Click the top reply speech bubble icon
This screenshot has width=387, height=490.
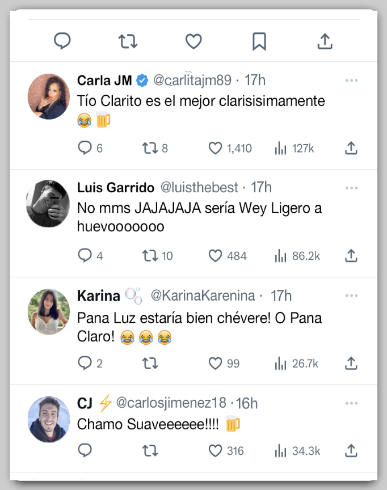pyautogui.click(x=62, y=41)
